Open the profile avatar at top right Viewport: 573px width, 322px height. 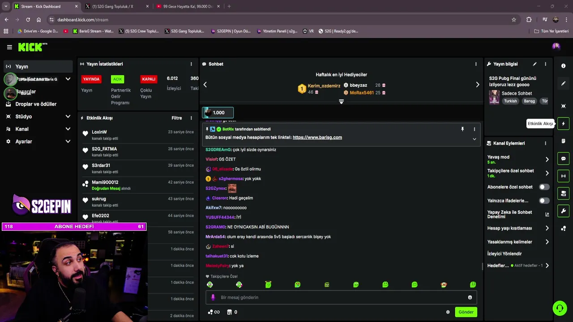(556, 47)
